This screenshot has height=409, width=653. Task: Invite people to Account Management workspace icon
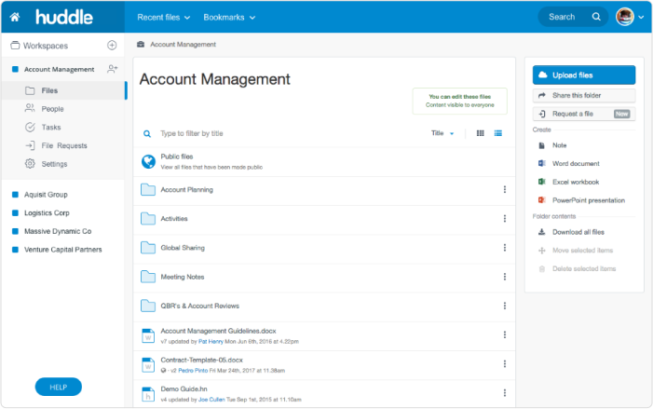click(112, 69)
